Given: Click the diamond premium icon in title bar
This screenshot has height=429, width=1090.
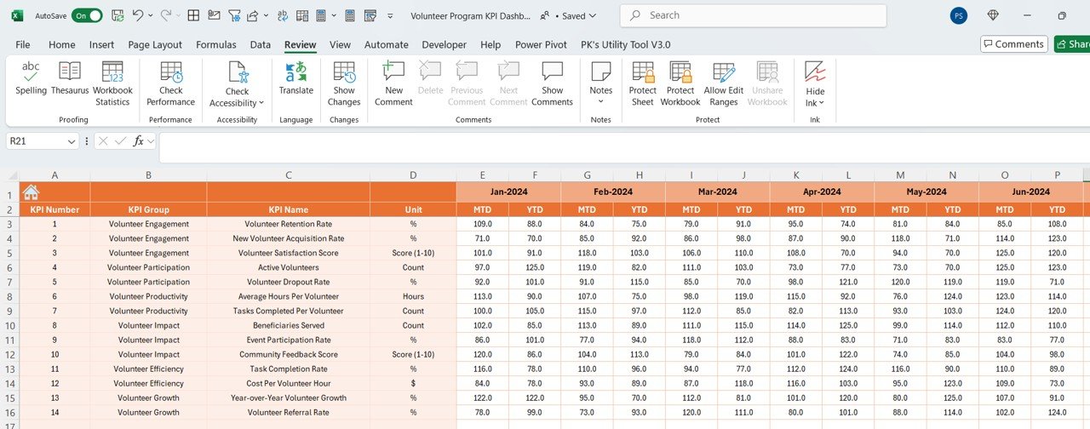Looking at the screenshot, I should tap(993, 15).
